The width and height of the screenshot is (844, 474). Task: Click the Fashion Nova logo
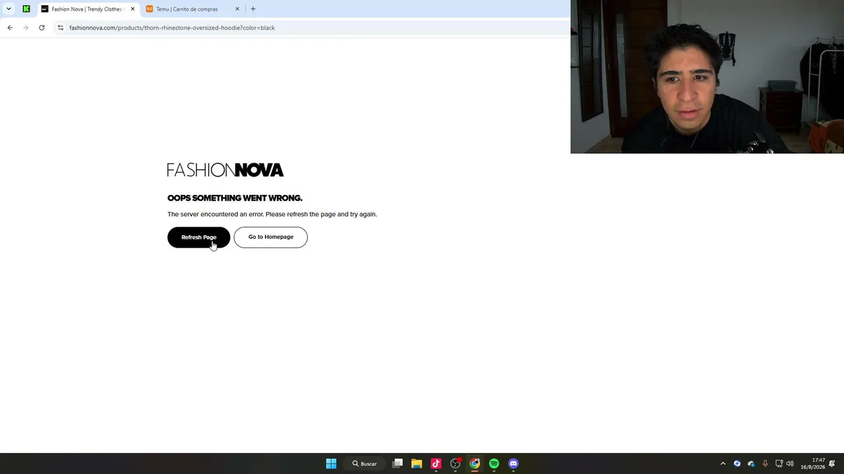(226, 170)
